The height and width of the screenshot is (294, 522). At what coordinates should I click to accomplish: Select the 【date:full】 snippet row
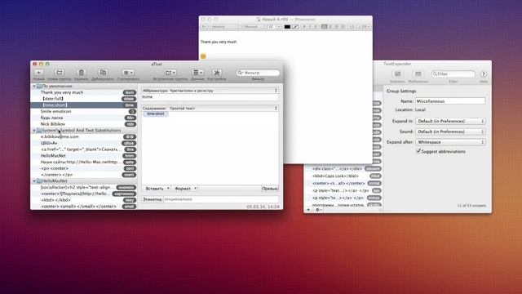[x=83, y=99]
